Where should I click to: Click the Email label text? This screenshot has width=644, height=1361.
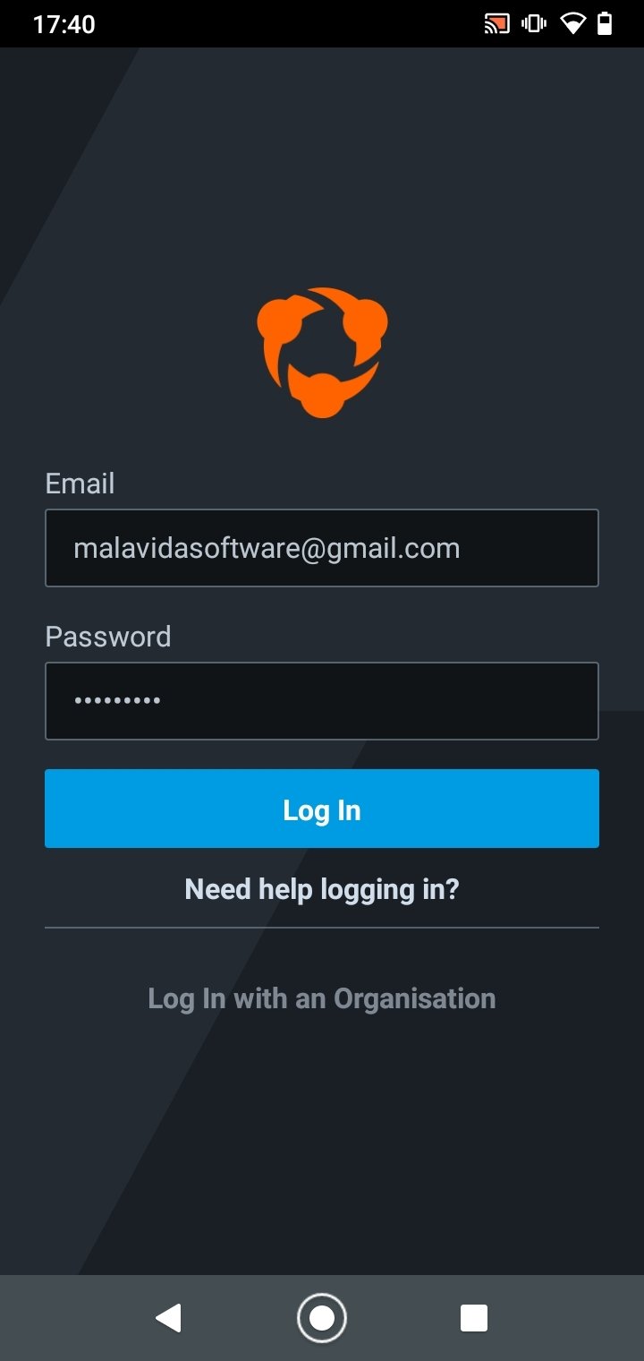(80, 484)
